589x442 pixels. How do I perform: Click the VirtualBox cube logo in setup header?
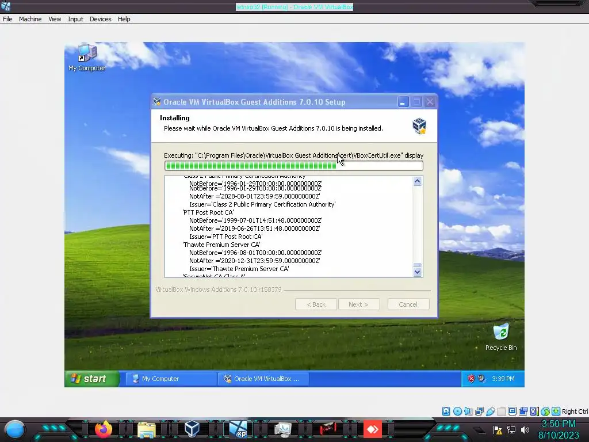tap(419, 125)
